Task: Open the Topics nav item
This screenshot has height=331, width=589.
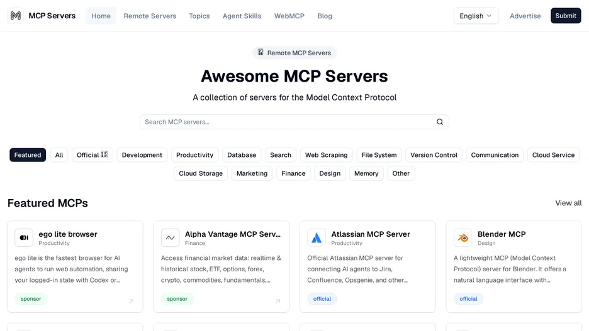Action: click(x=199, y=16)
